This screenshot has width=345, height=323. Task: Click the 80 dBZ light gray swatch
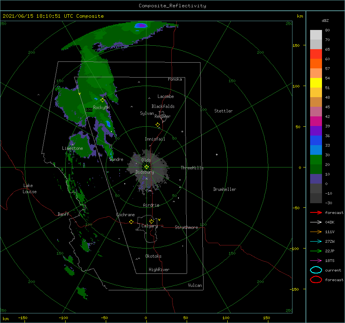(x=316, y=35)
